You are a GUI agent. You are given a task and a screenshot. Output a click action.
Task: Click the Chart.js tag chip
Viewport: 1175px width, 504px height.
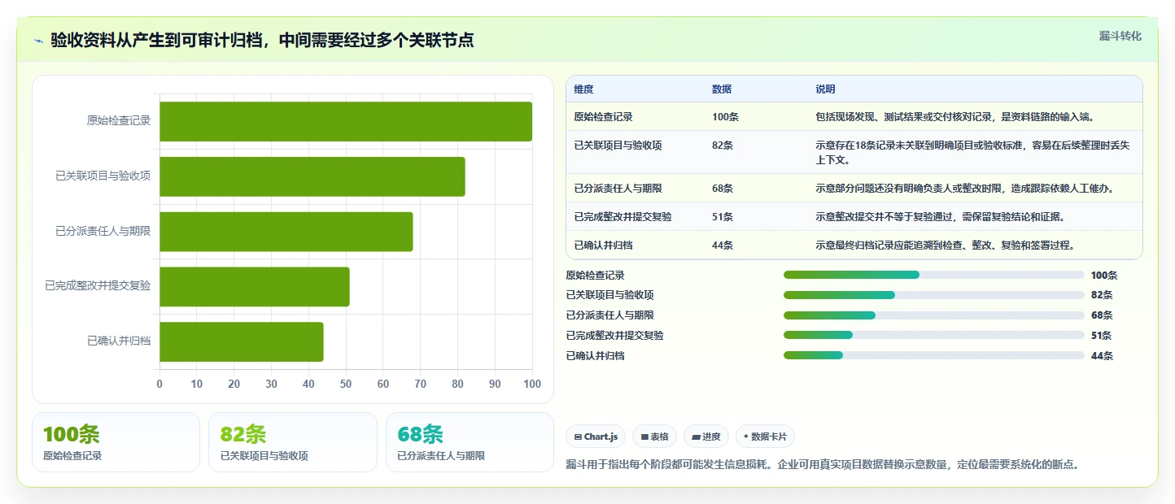pyautogui.click(x=596, y=437)
